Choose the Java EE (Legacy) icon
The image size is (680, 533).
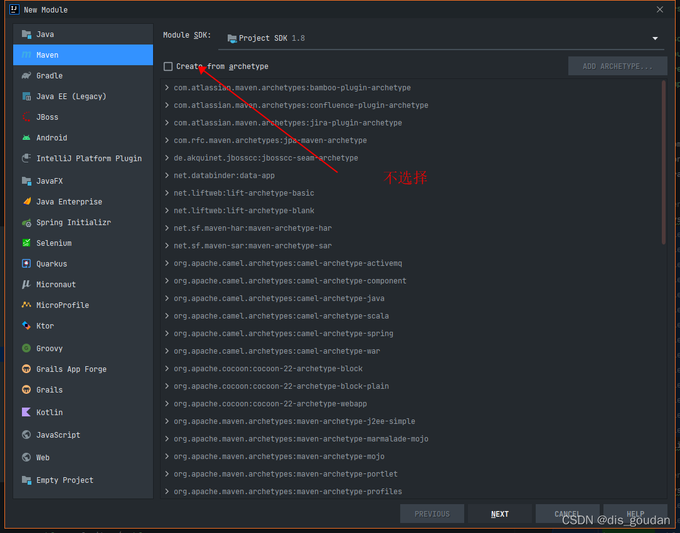click(x=26, y=96)
